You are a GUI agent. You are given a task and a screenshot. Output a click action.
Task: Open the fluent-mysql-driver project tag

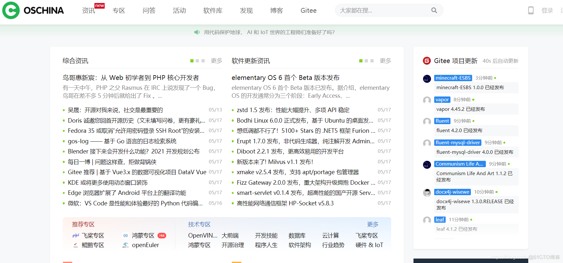click(458, 143)
